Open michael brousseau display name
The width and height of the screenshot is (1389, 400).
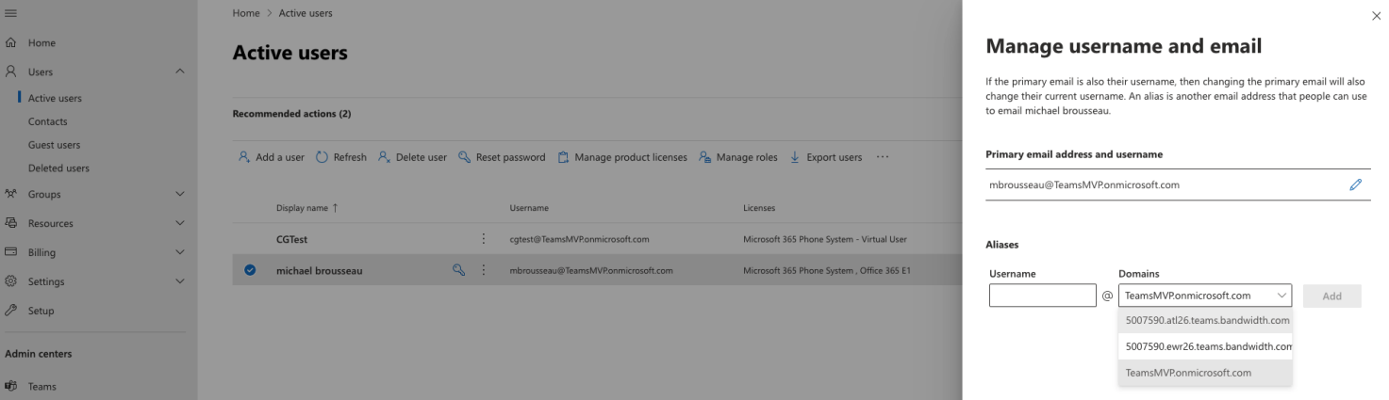click(319, 270)
